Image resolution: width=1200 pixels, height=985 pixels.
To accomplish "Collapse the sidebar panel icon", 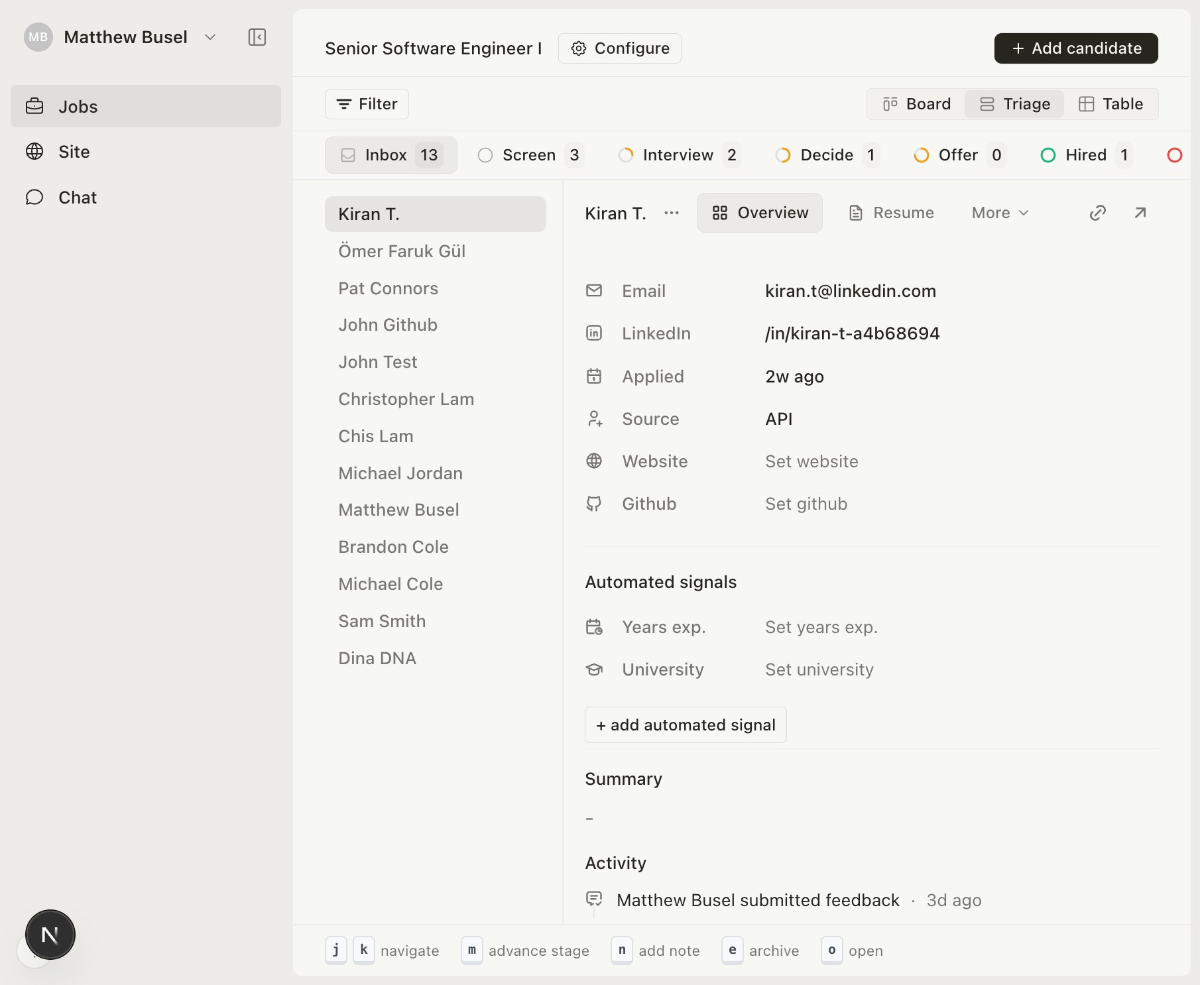I will click(x=257, y=37).
